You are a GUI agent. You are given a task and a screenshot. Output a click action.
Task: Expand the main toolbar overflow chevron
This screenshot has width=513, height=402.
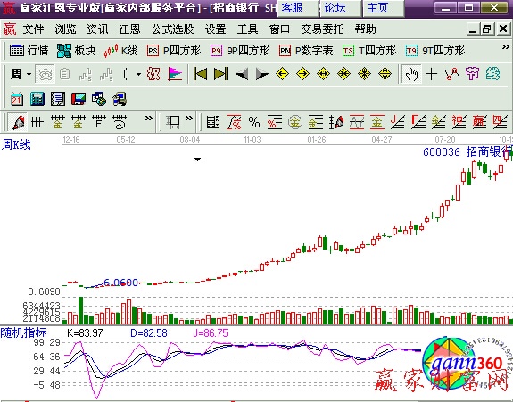pyautogui.click(x=506, y=47)
